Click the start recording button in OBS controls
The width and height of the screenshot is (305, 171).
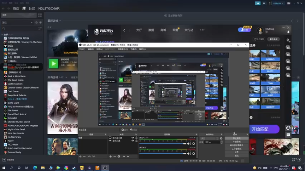coord(236,142)
